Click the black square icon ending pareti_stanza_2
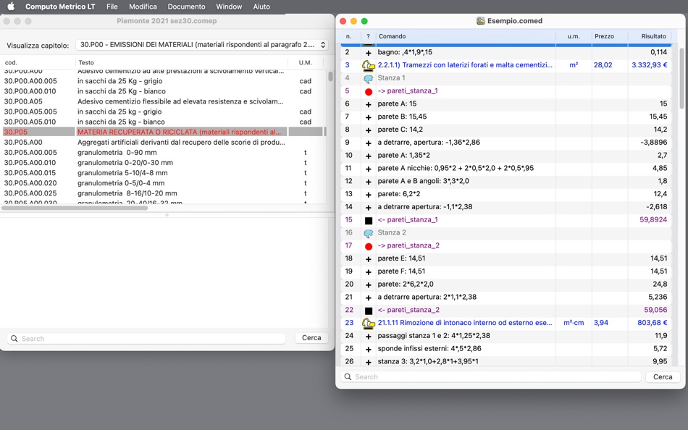Viewport: 688px width, 430px height. 369,309
